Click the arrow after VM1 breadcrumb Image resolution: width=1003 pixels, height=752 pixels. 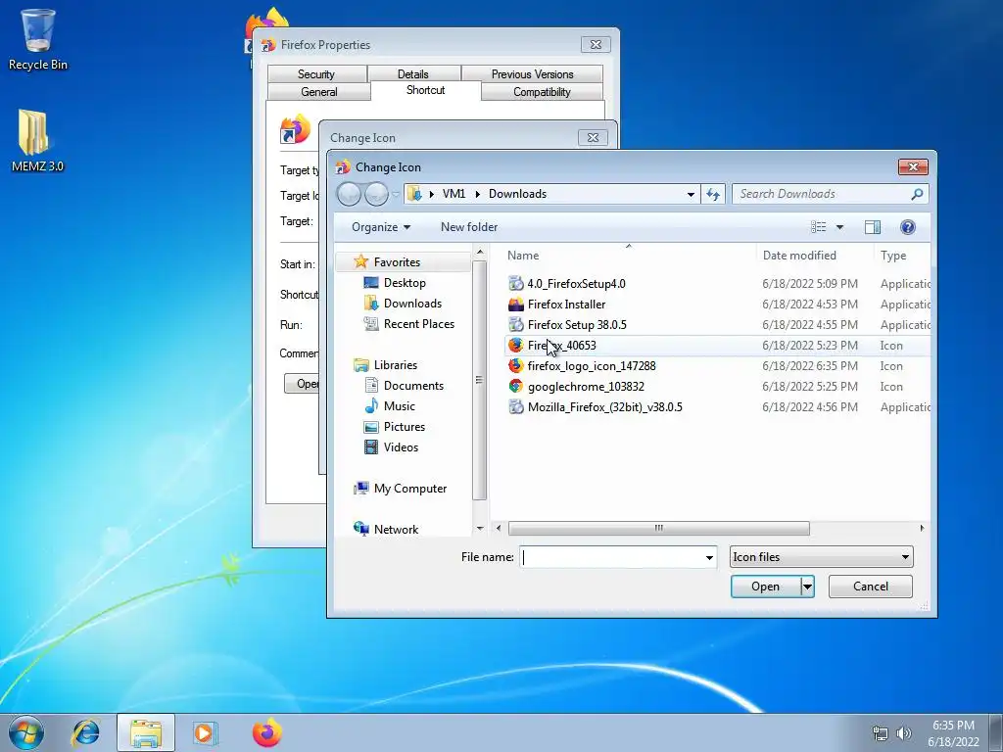[x=477, y=194]
